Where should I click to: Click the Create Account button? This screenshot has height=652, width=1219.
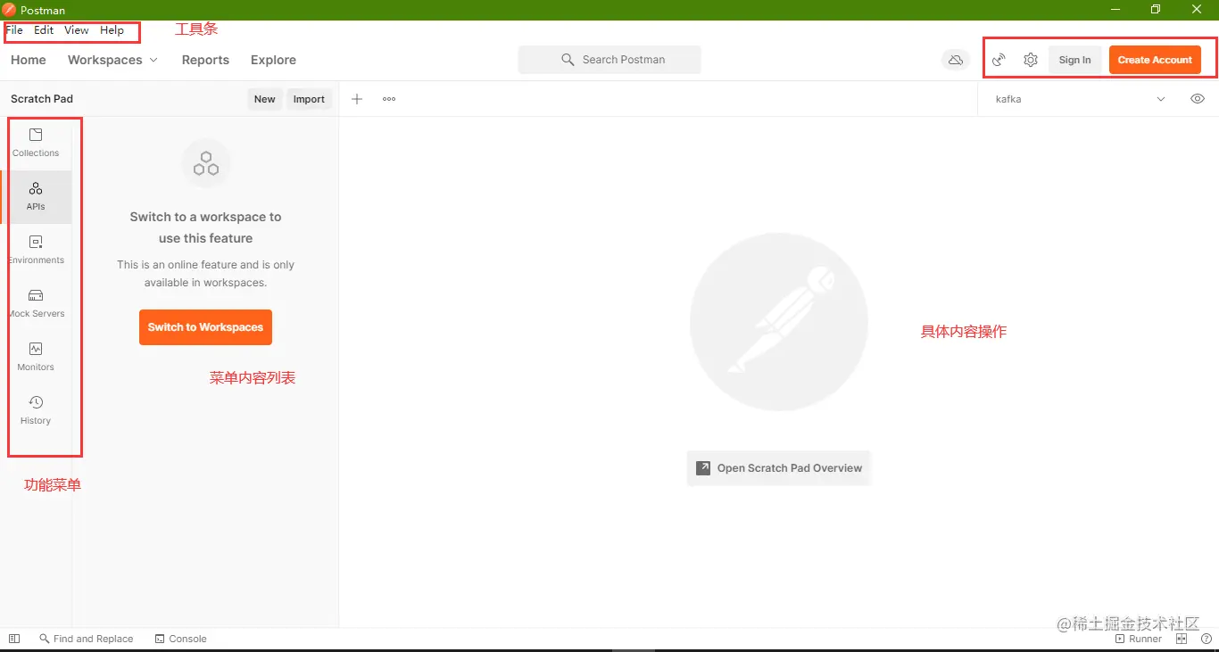(x=1155, y=60)
